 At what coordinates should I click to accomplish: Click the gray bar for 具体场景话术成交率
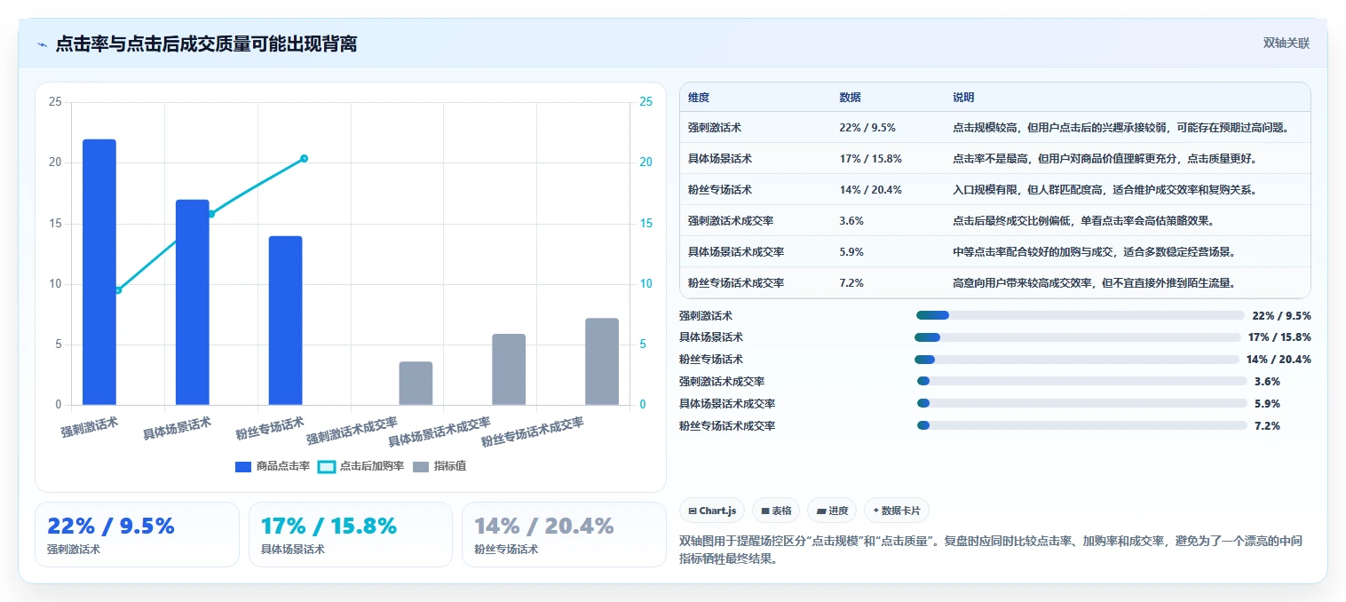click(x=509, y=369)
